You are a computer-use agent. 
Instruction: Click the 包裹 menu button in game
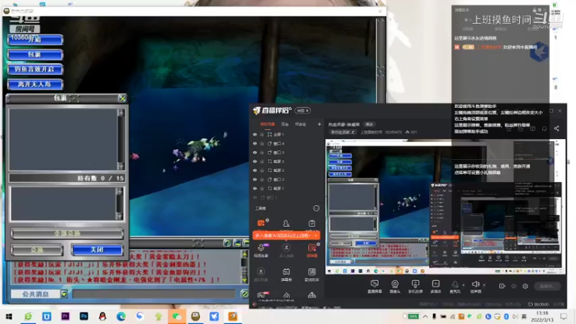[35, 55]
